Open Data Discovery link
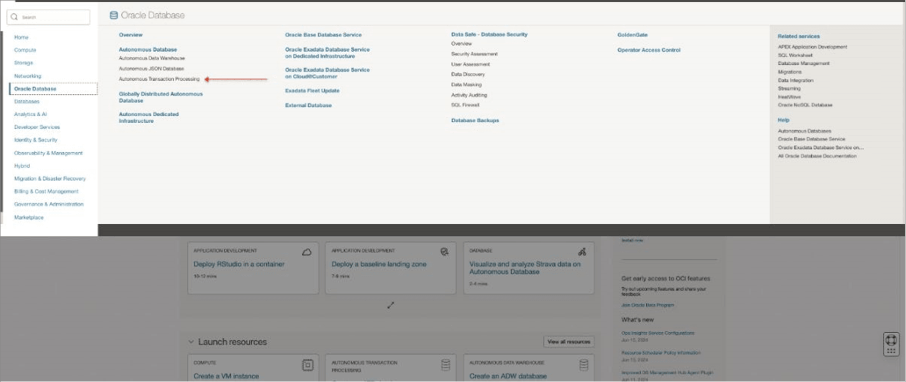This screenshot has height=382, width=906. point(468,74)
